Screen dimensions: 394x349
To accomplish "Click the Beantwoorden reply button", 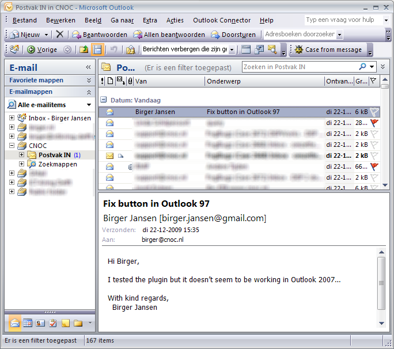I will pyautogui.click(x=100, y=35).
